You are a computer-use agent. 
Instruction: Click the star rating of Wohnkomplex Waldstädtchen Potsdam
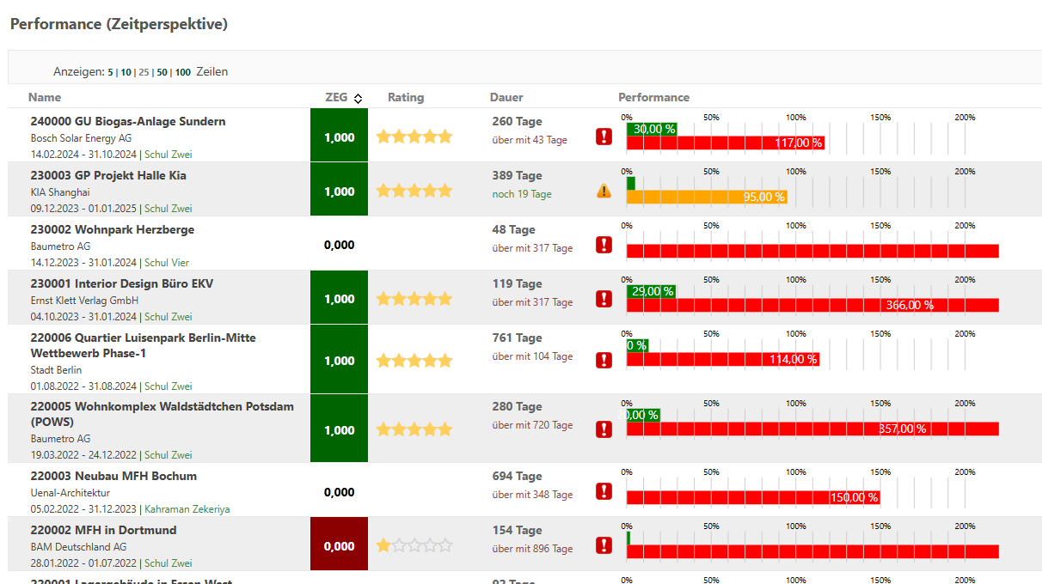(414, 429)
